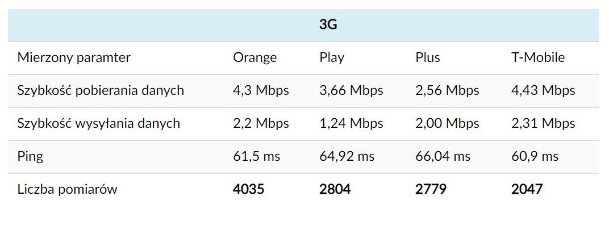
Task: Click the Liczba pomiarów row label
Action: [67, 190]
